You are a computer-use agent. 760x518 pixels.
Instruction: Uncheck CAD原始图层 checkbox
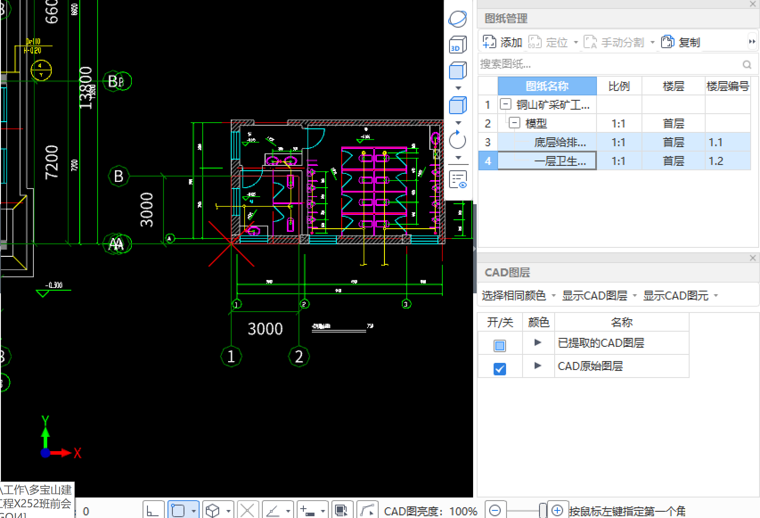(x=500, y=369)
